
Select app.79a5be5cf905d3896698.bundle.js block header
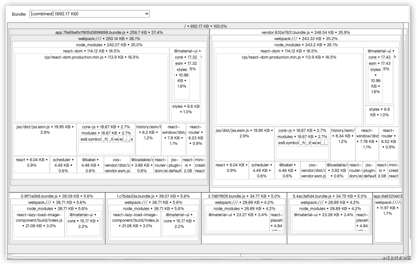(109, 32)
